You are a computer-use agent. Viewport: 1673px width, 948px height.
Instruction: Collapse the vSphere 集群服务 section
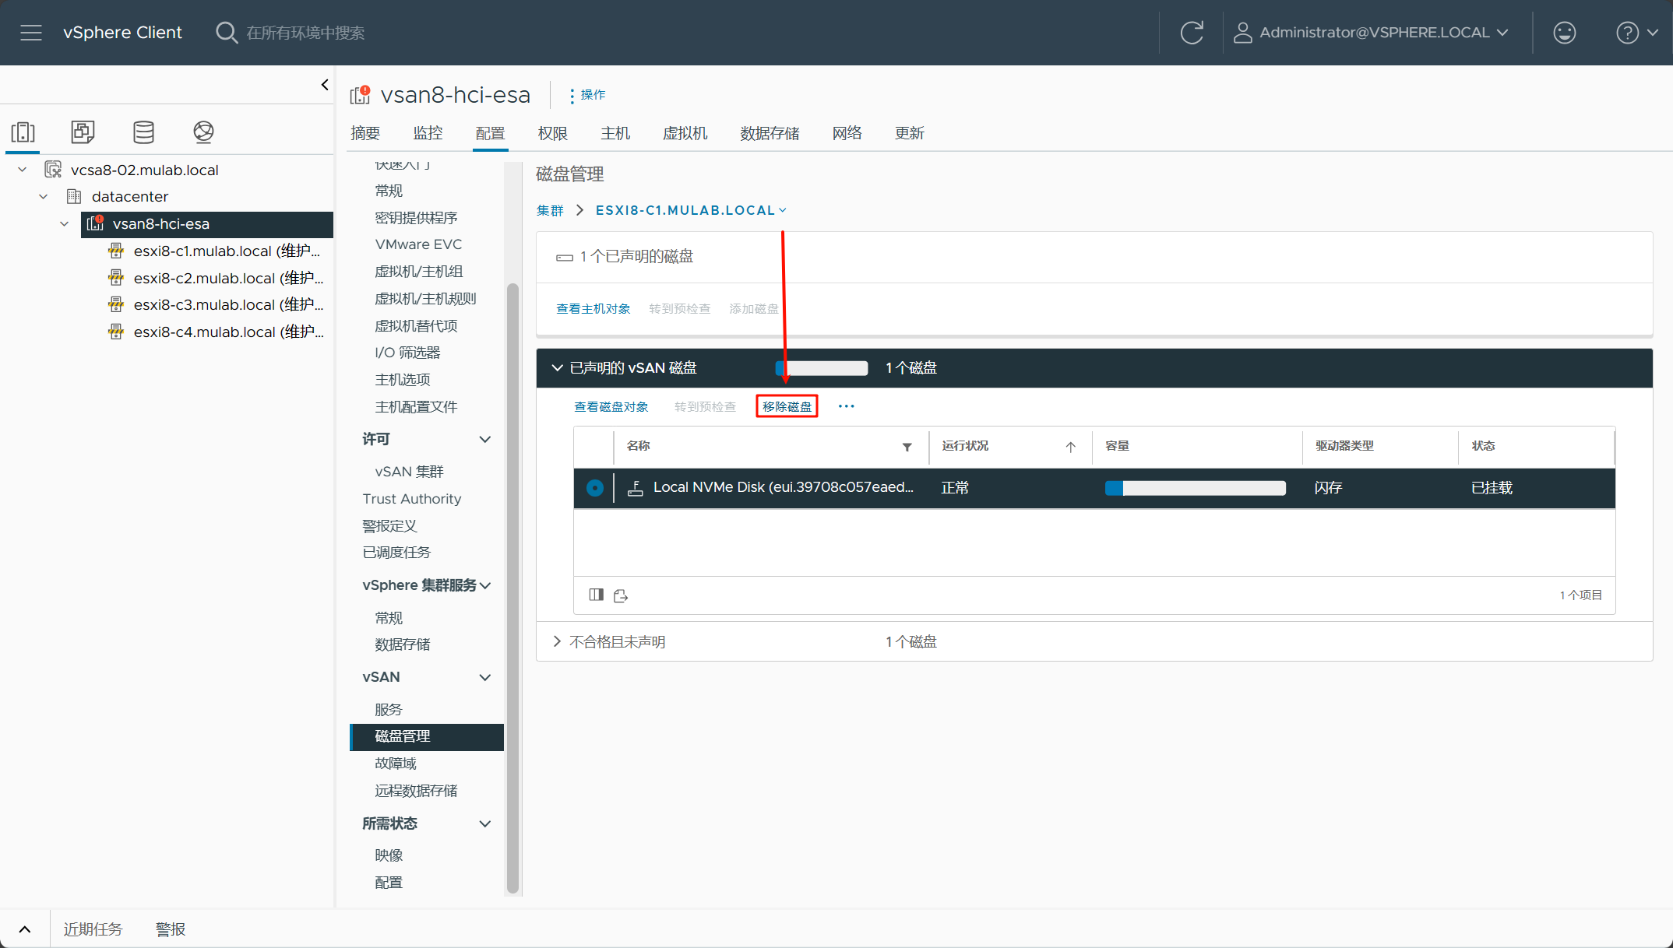(485, 585)
